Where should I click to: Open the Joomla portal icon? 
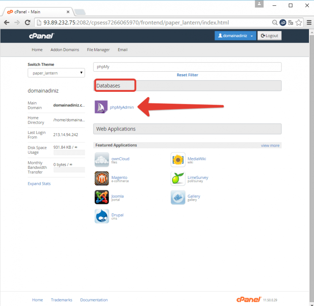tap(102, 197)
